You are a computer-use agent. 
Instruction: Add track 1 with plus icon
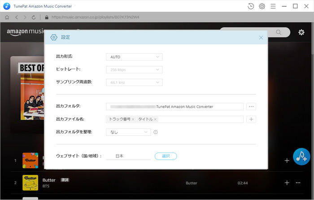click(x=287, y=161)
